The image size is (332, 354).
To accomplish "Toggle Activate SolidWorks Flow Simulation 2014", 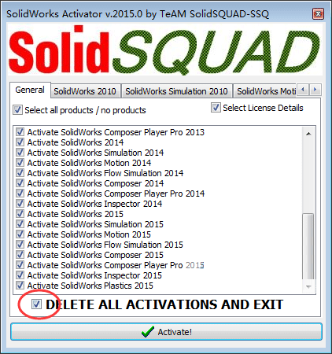I will click(20, 173).
